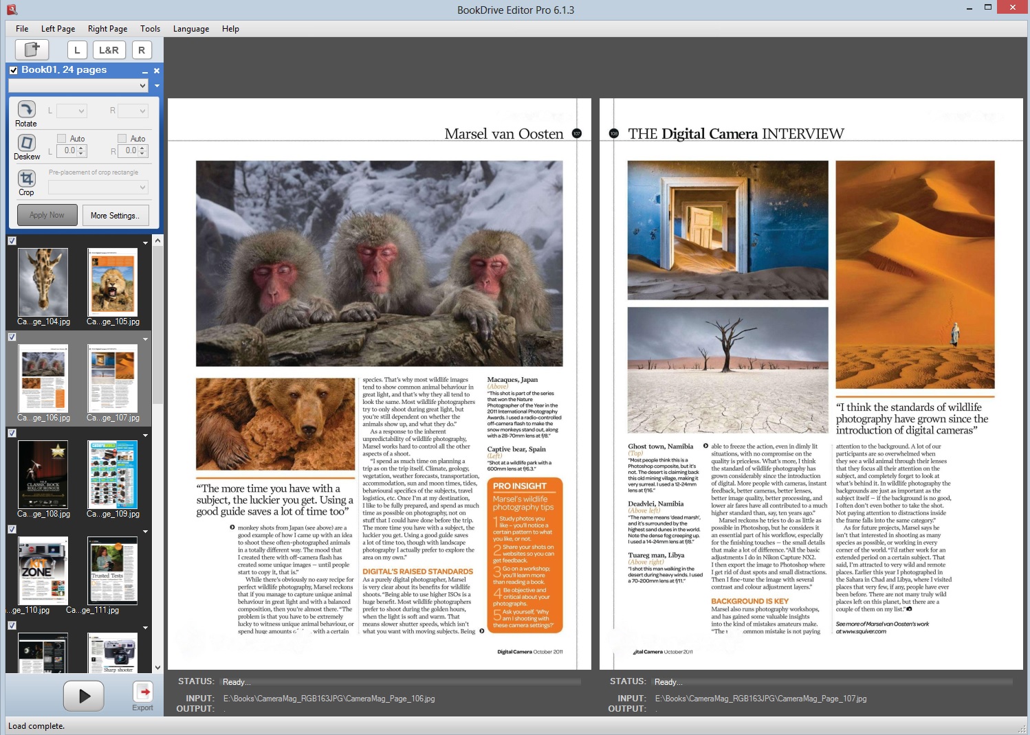Expand options arrow for pages 104-105 row
This screenshot has height=735, width=1030.
tap(145, 243)
